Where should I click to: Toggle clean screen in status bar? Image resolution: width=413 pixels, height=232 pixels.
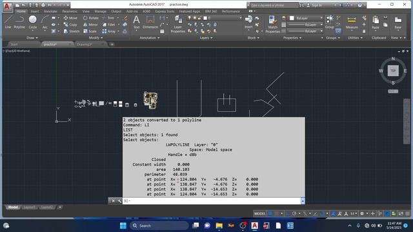pyautogui.click(x=401, y=213)
